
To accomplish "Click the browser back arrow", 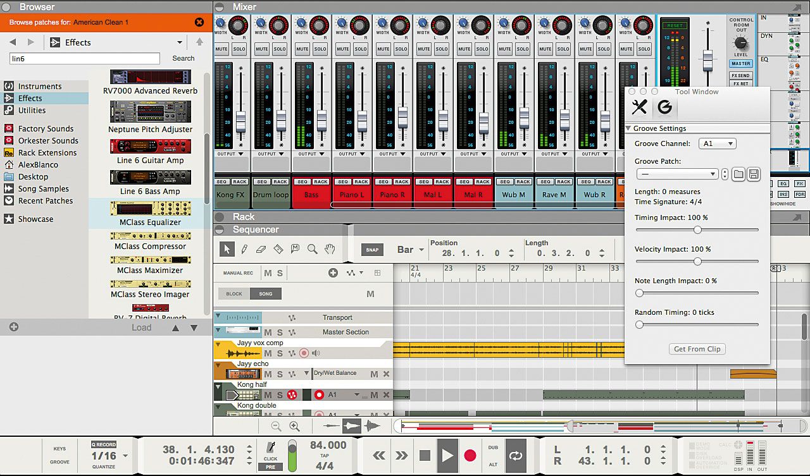I will (13, 42).
